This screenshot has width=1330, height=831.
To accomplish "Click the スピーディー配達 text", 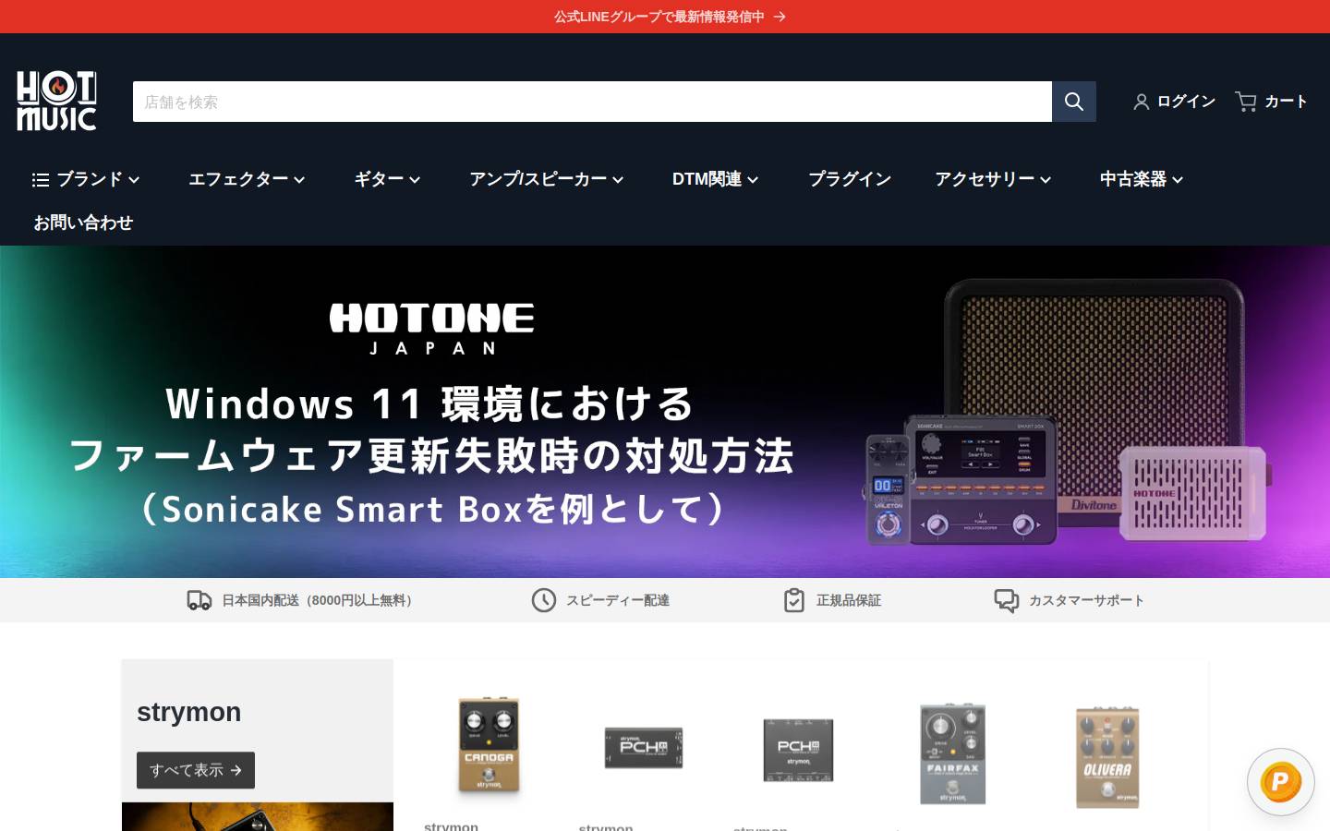I will [x=618, y=600].
